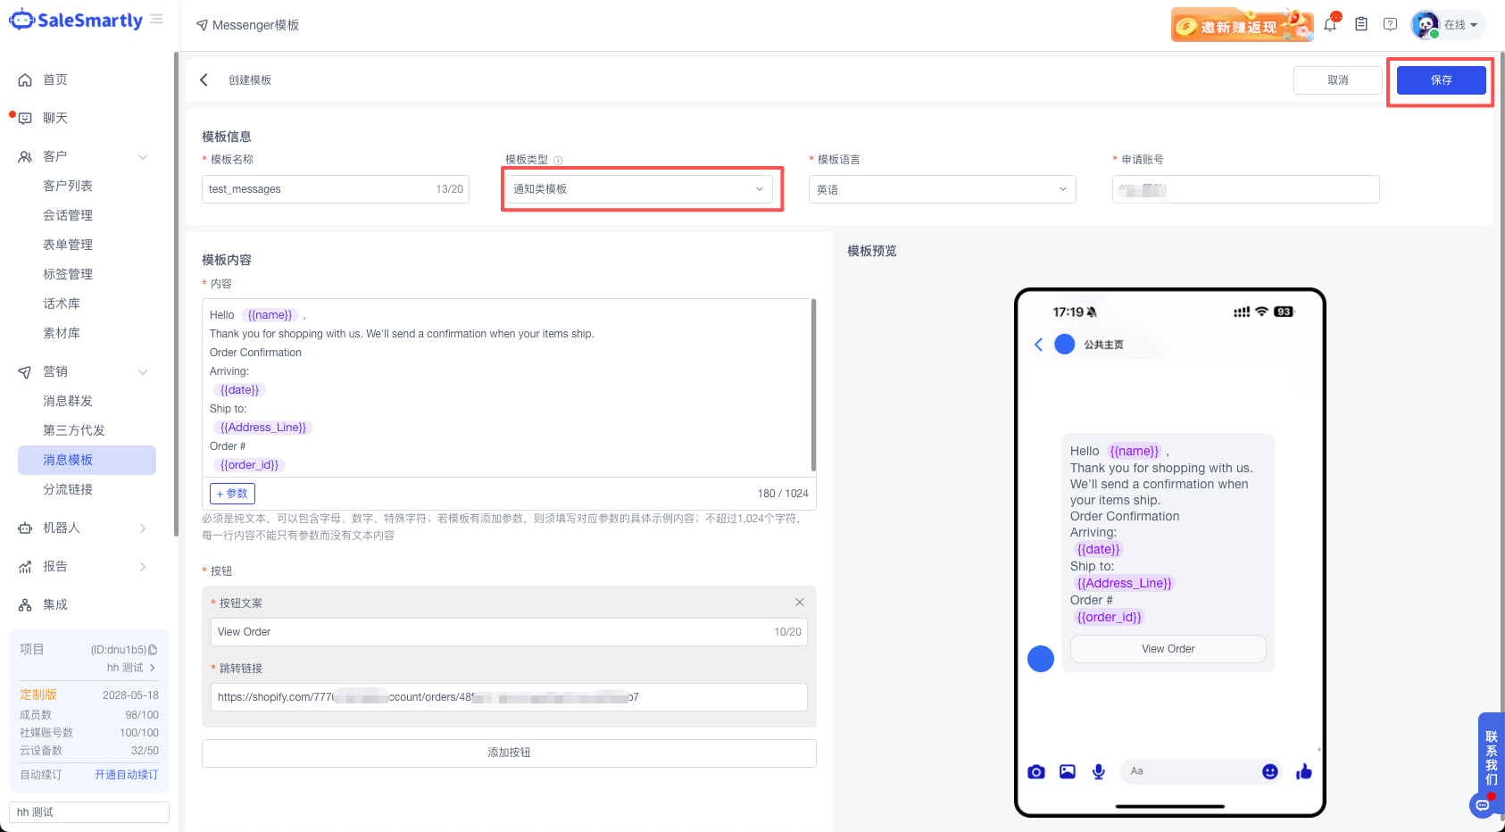
Task: Click the 跳转链接 URL input field
Action: pos(509,697)
